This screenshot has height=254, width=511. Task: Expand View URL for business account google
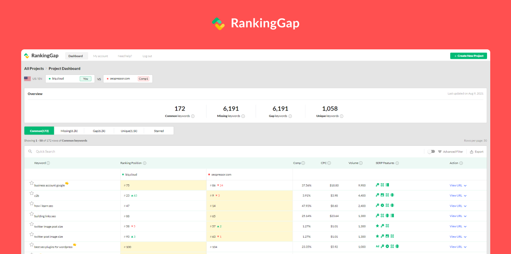pyautogui.click(x=458, y=186)
